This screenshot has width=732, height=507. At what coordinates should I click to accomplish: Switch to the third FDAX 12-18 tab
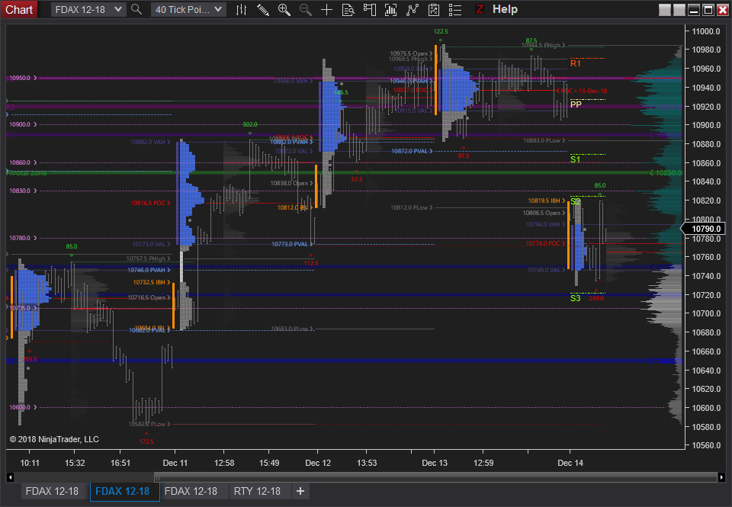(191, 491)
